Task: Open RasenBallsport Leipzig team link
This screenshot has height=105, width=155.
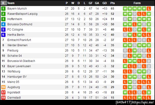Action: tap(22, 14)
